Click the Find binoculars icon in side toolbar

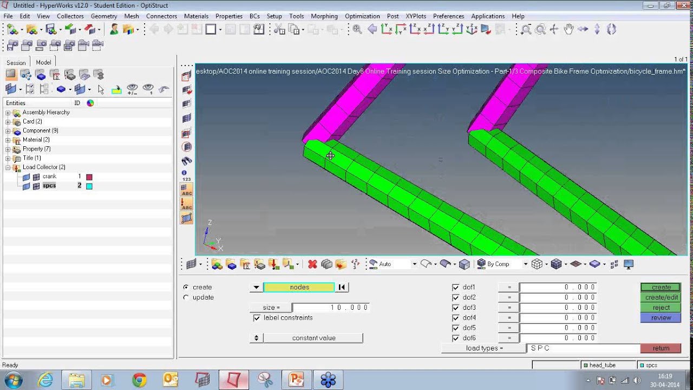click(187, 161)
